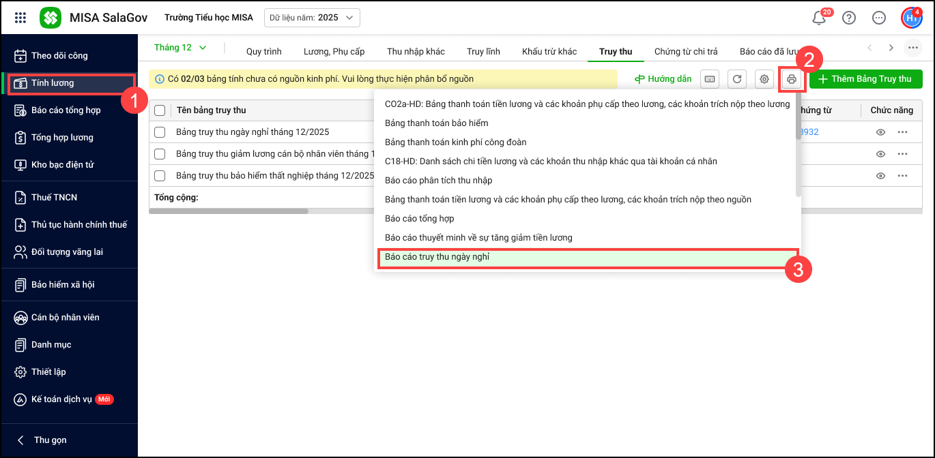
Task: Click the refresh data icon
Action: point(737,79)
